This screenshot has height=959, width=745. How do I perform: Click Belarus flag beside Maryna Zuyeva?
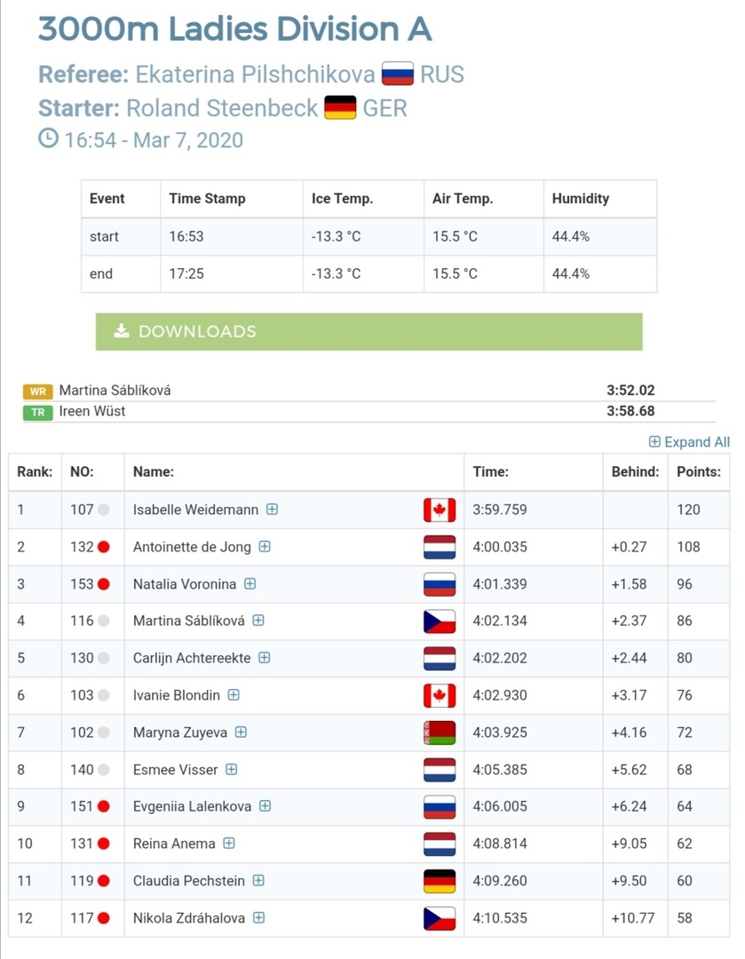(x=440, y=733)
